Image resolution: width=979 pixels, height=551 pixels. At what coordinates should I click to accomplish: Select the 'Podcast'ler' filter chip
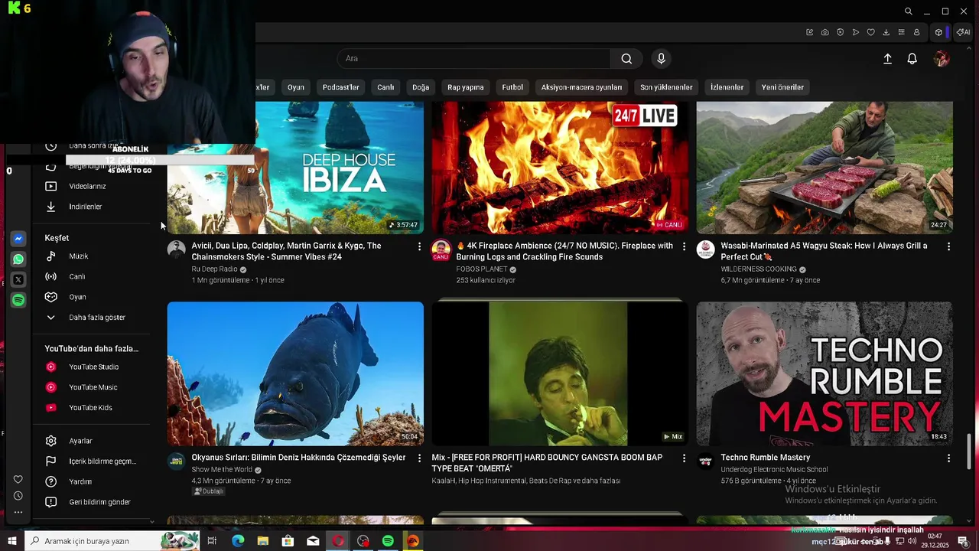[x=340, y=87]
